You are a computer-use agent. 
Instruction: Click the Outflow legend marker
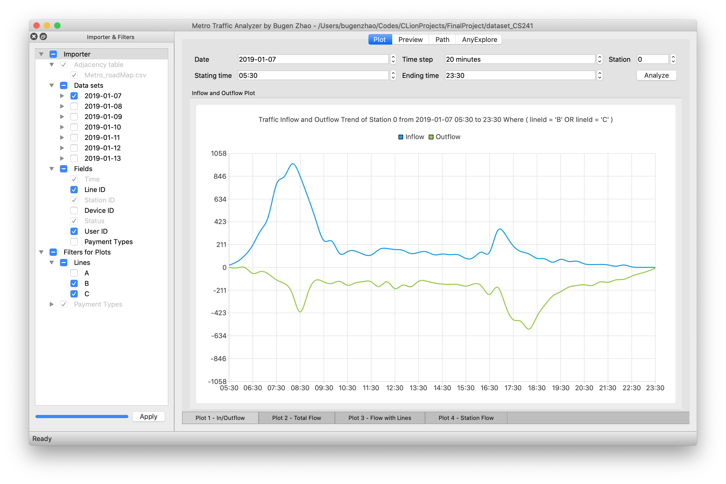(431, 137)
